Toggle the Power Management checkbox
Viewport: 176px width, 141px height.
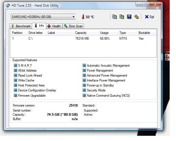click(84, 70)
